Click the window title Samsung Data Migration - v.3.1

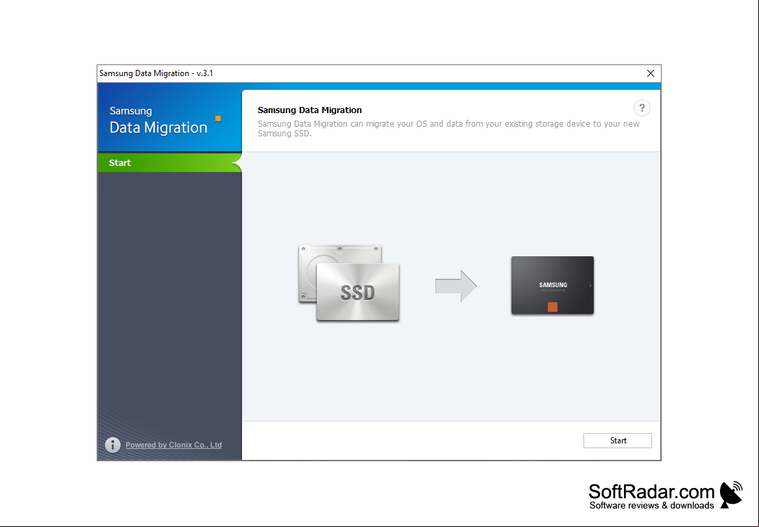coord(156,73)
